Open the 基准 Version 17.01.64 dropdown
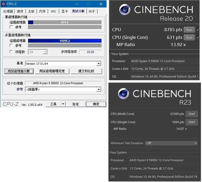This screenshot has height=182, width=202. click(x=63, y=64)
